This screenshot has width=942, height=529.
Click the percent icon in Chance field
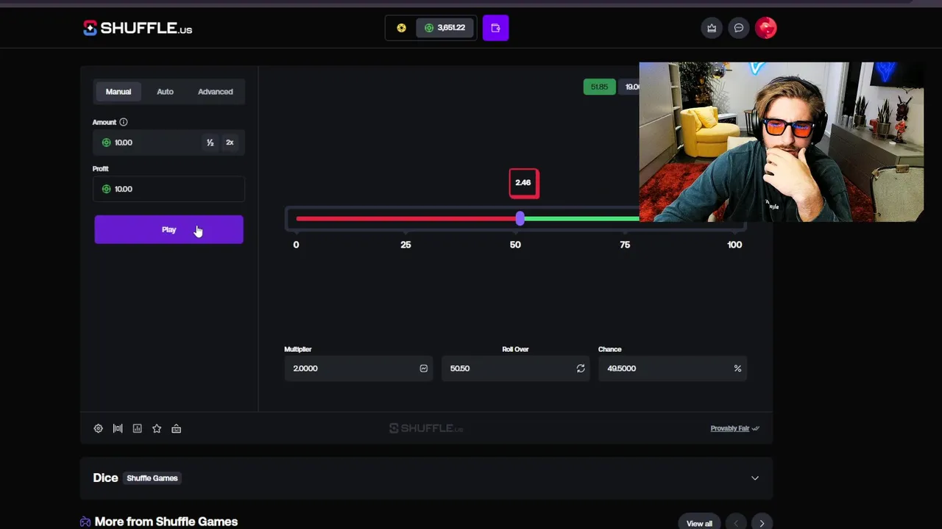click(737, 368)
